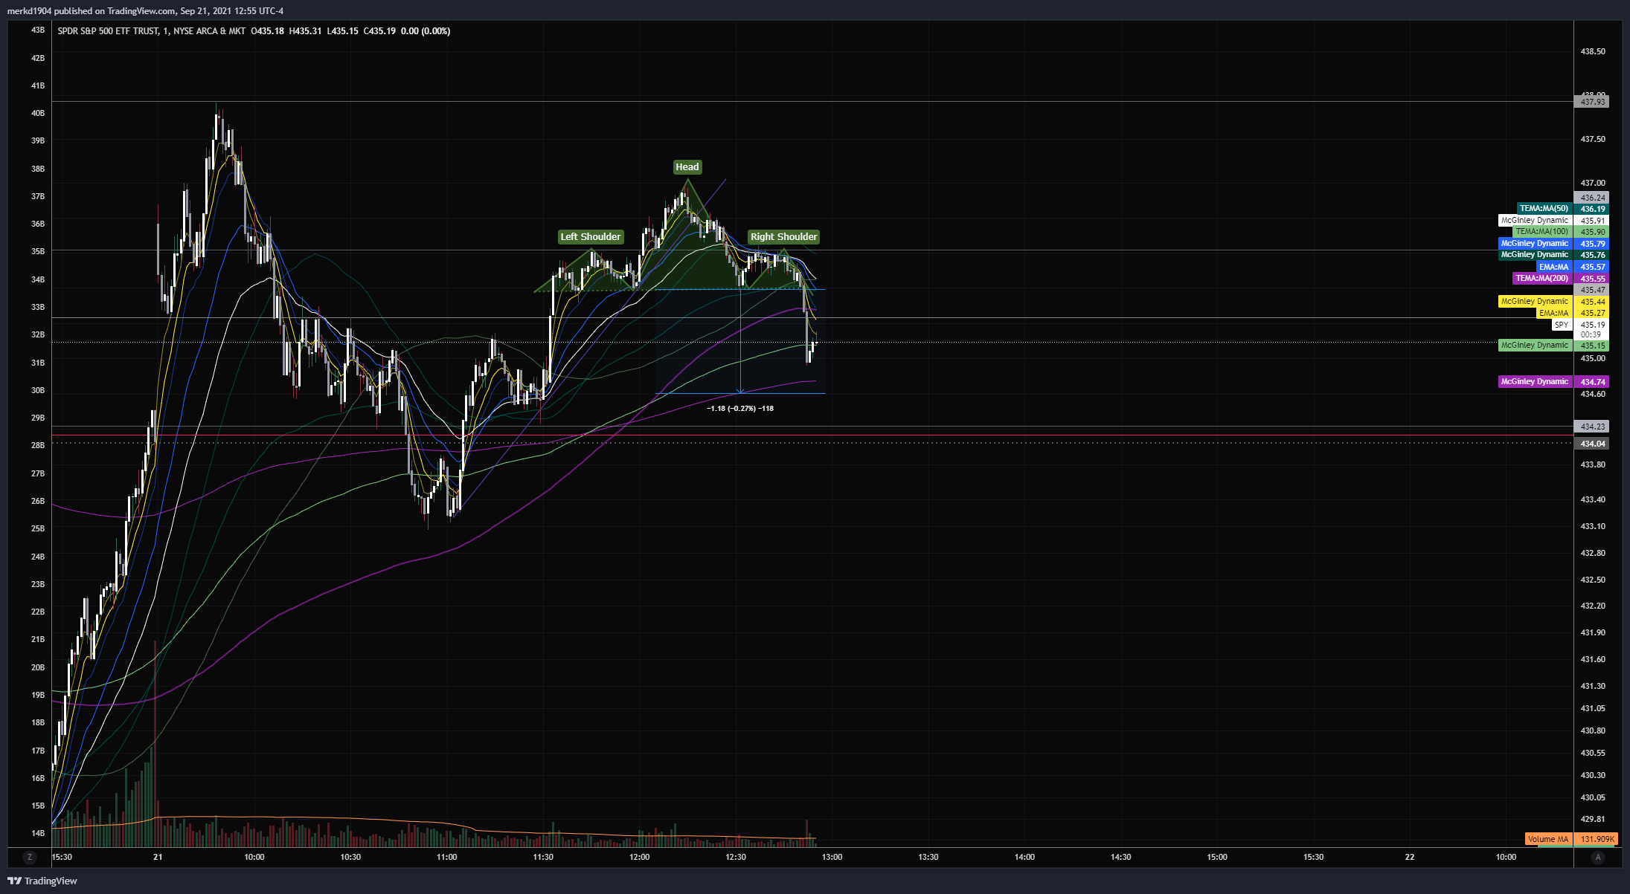1630x894 pixels.
Task: Click the 437.93 horizontal line price tag
Action: [1592, 102]
